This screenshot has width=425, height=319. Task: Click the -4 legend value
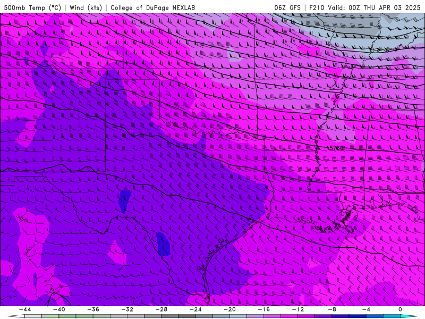366,309
